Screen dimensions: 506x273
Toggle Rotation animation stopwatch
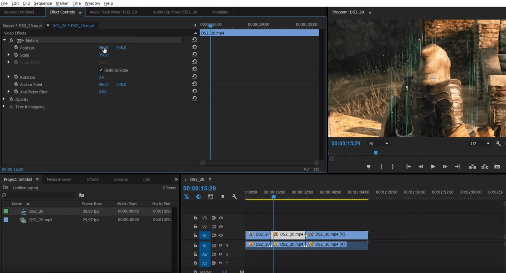pyautogui.click(x=16, y=77)
